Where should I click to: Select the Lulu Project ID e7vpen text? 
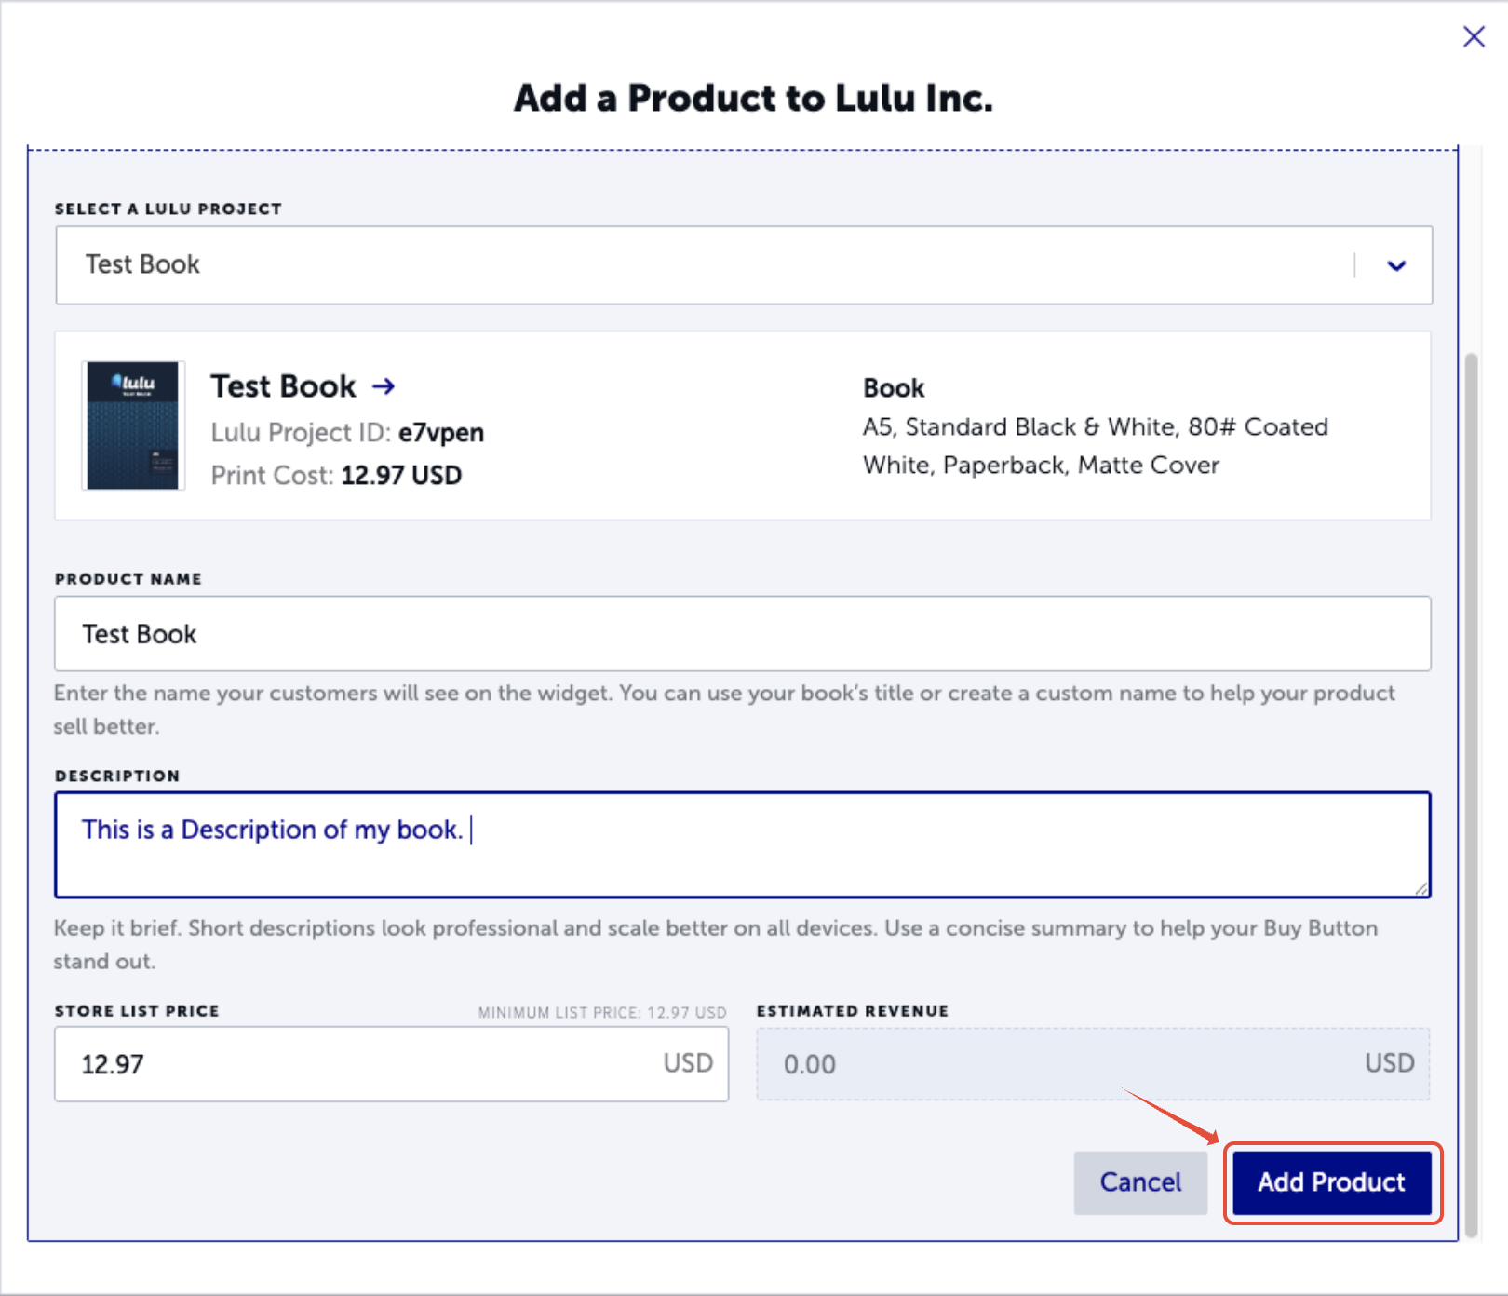(x=347, y=433)
